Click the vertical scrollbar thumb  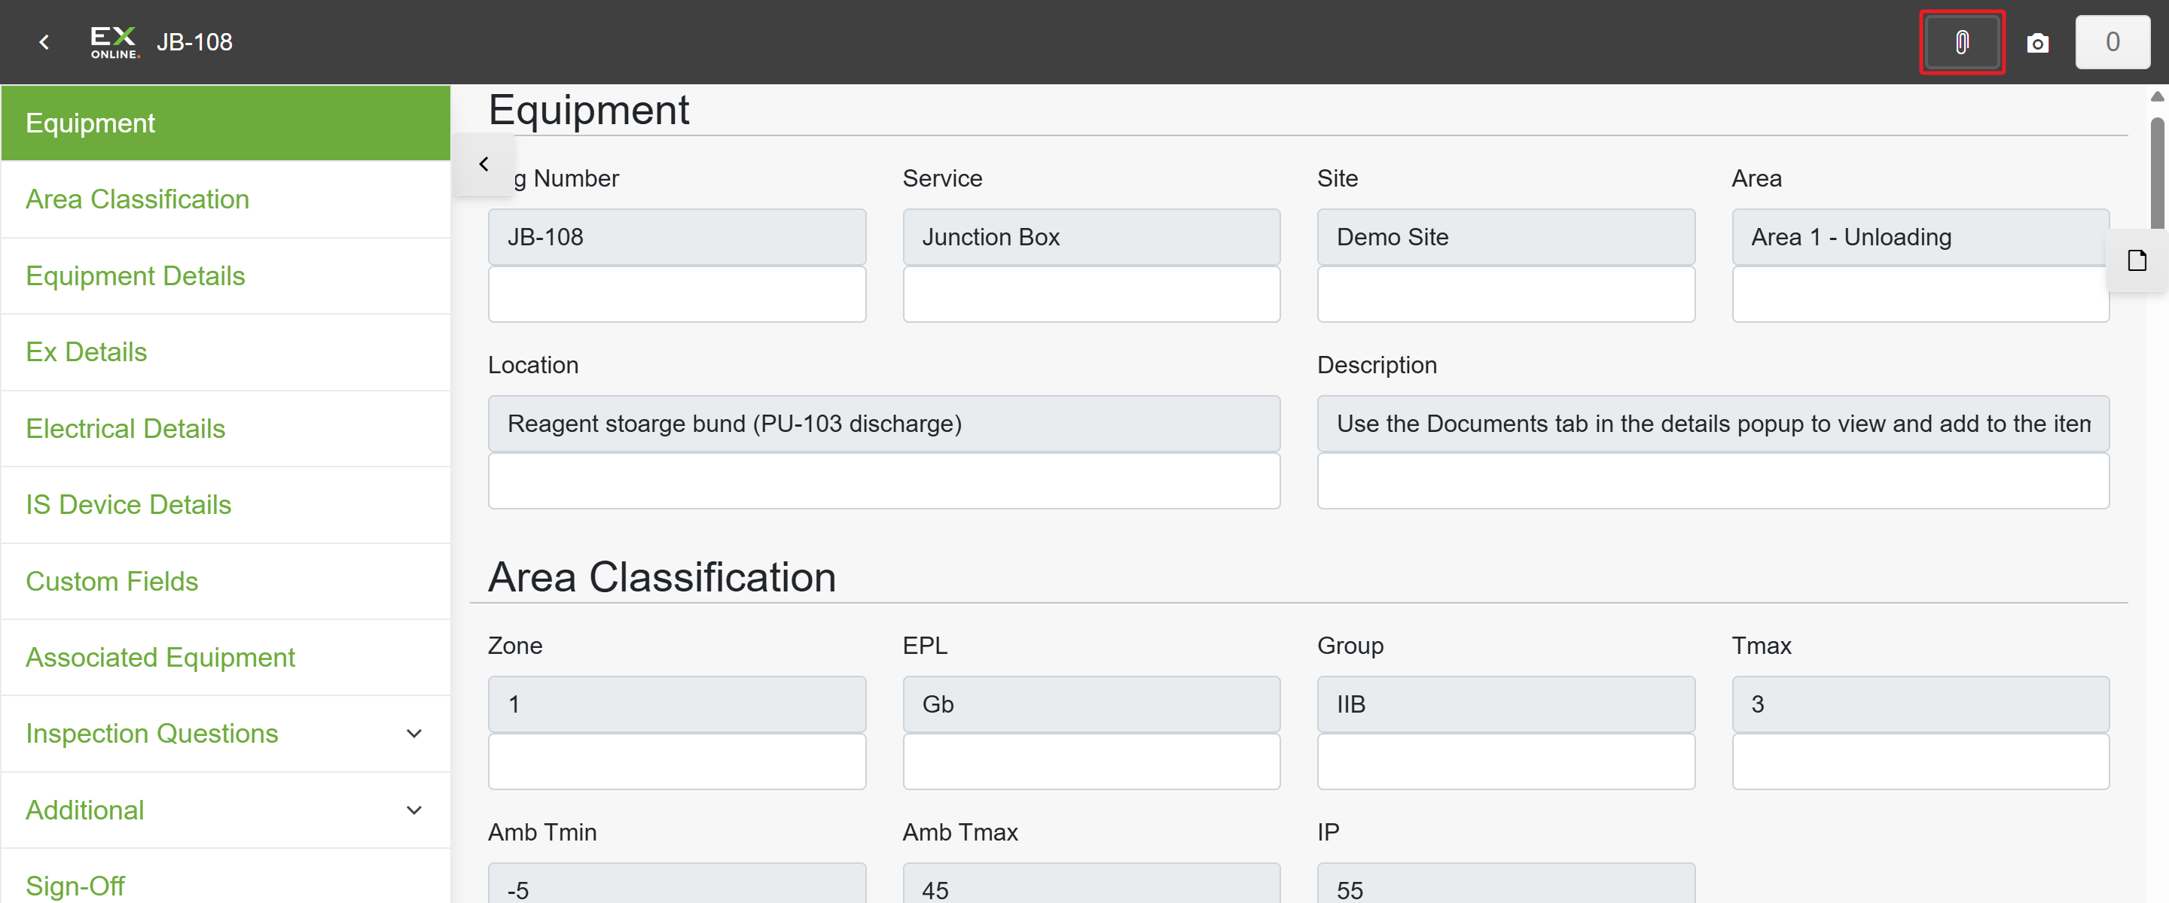point(2157,173)
